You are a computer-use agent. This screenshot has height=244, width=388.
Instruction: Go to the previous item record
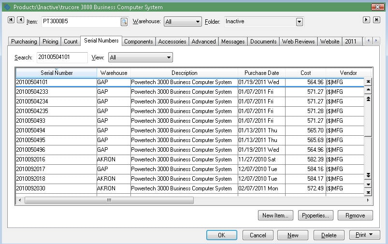point(20,20)
